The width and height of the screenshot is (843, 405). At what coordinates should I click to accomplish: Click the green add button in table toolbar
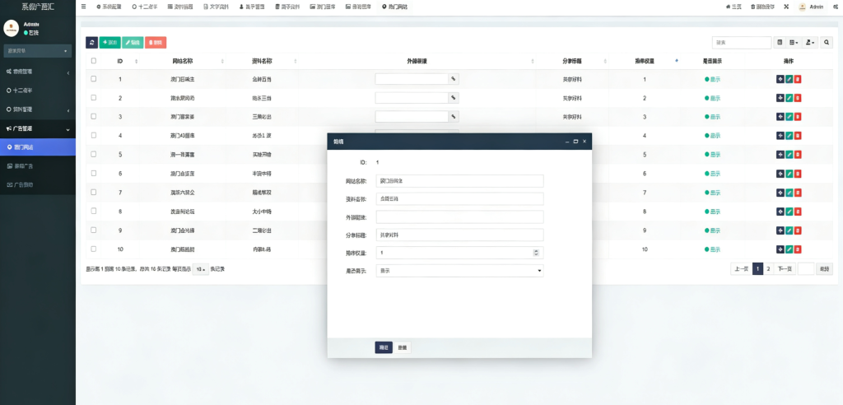tap(109, 43)
